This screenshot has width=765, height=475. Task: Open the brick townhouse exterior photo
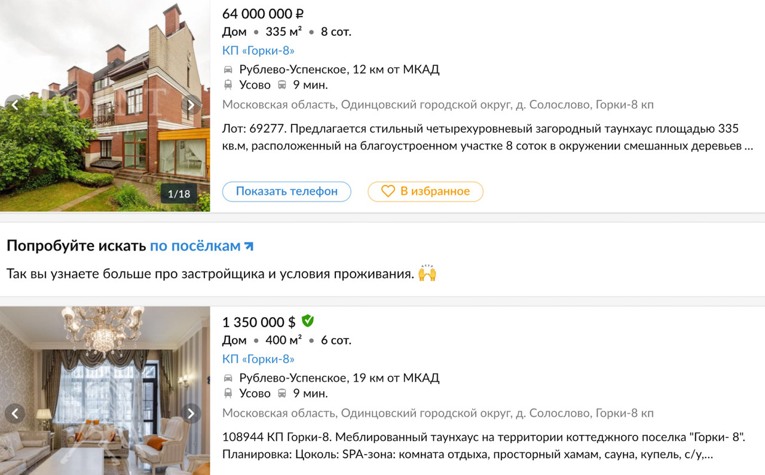pos(105,106)
